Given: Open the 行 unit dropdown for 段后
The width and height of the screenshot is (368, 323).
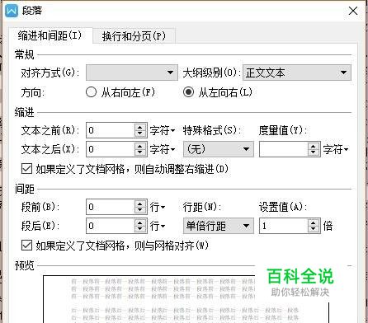Looking at the screenshot, I should (158, 226).
